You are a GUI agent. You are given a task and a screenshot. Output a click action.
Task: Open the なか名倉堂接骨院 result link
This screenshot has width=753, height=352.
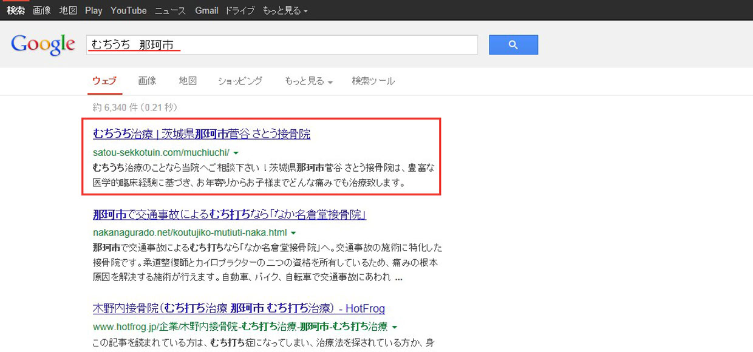[230, 214]
